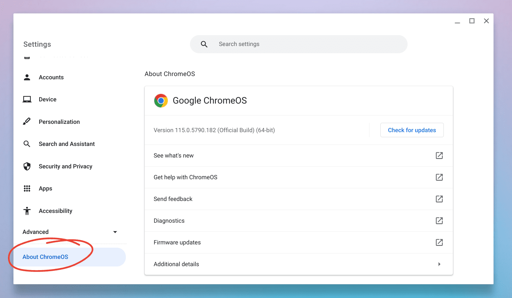Image resolution: width=512 pixels, height=298 pixels.
Task: Open external link icon for Get help with ChromeOS
Action: [x=439, y=177]
